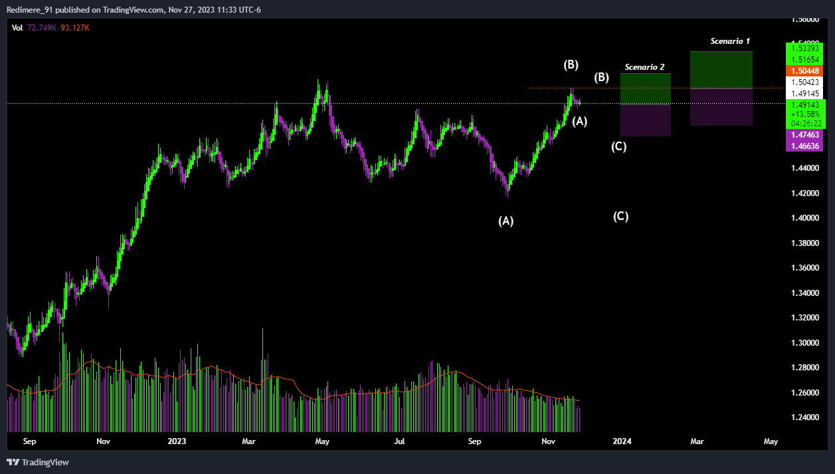The image size is (835, 474).
Task: Click the 1.51654 green price label
Action: (805, 59)
